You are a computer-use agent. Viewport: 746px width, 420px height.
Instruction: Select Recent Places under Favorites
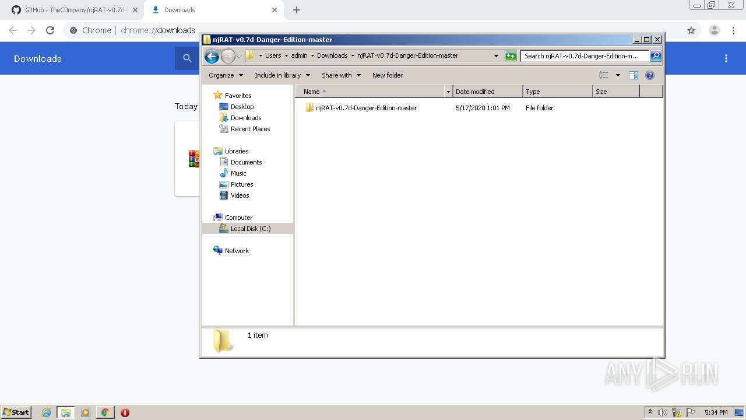tap(250, 129)
